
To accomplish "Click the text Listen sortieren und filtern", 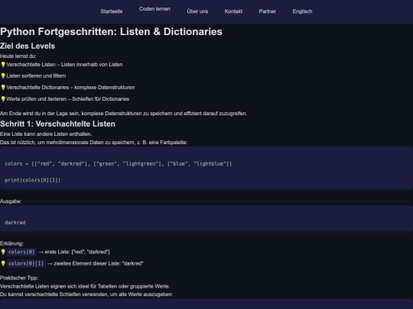I will pyautogui.click(x=36, y=76).
